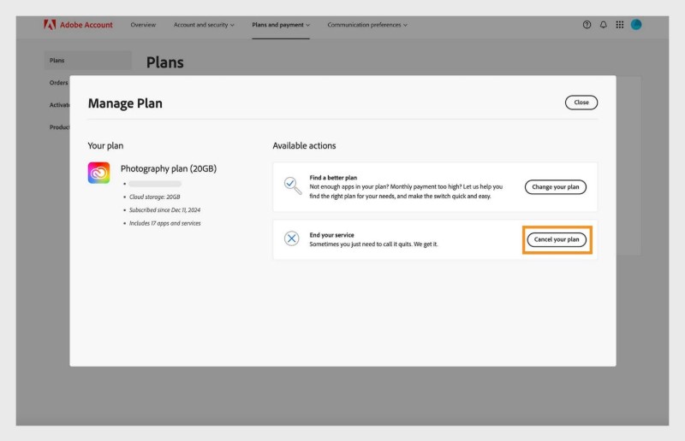Open the notifications bell icon
The width and height of the screenshot is (685, 441).
click(604, 25)
